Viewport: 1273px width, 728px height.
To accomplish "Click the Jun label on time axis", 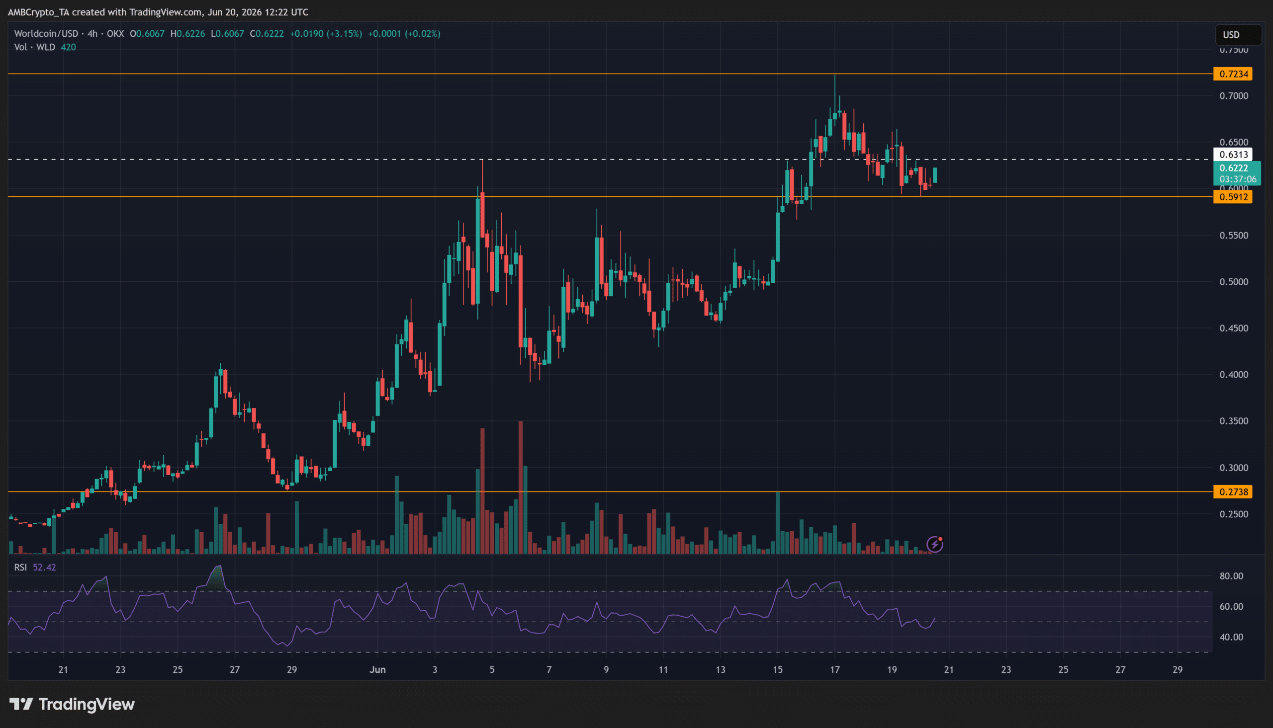I will (x=377, y=669).
